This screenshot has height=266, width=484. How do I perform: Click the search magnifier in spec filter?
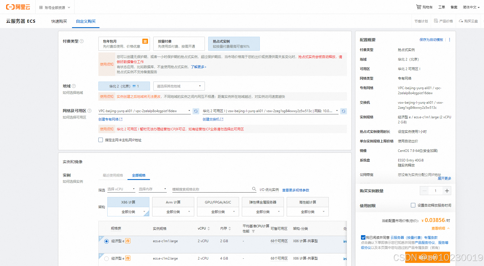(x=254, y=189)
